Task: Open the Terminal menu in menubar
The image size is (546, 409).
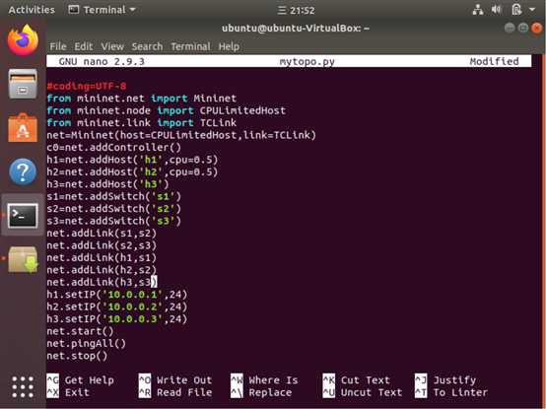Action: tap(190, 46)
